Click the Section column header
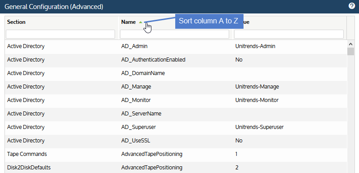The height and width of the screenshot is (173, 359). [x=16, y=22]
